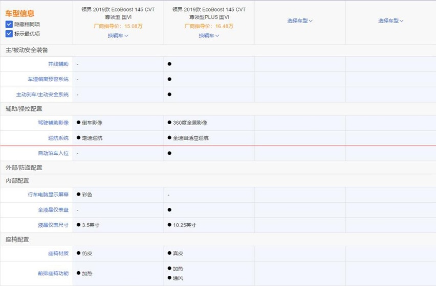Click the 车型信息 heading

click(19, 13)
